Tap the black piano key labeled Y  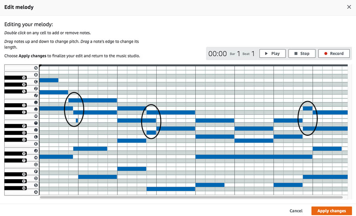coord(15,153)
